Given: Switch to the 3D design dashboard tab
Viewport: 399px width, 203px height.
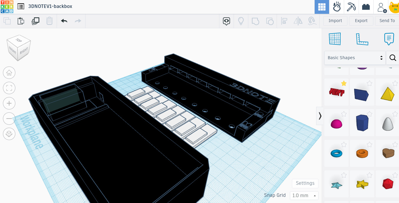Looking at the screenshot, I should pyautogui.click(x=322, y=7).
